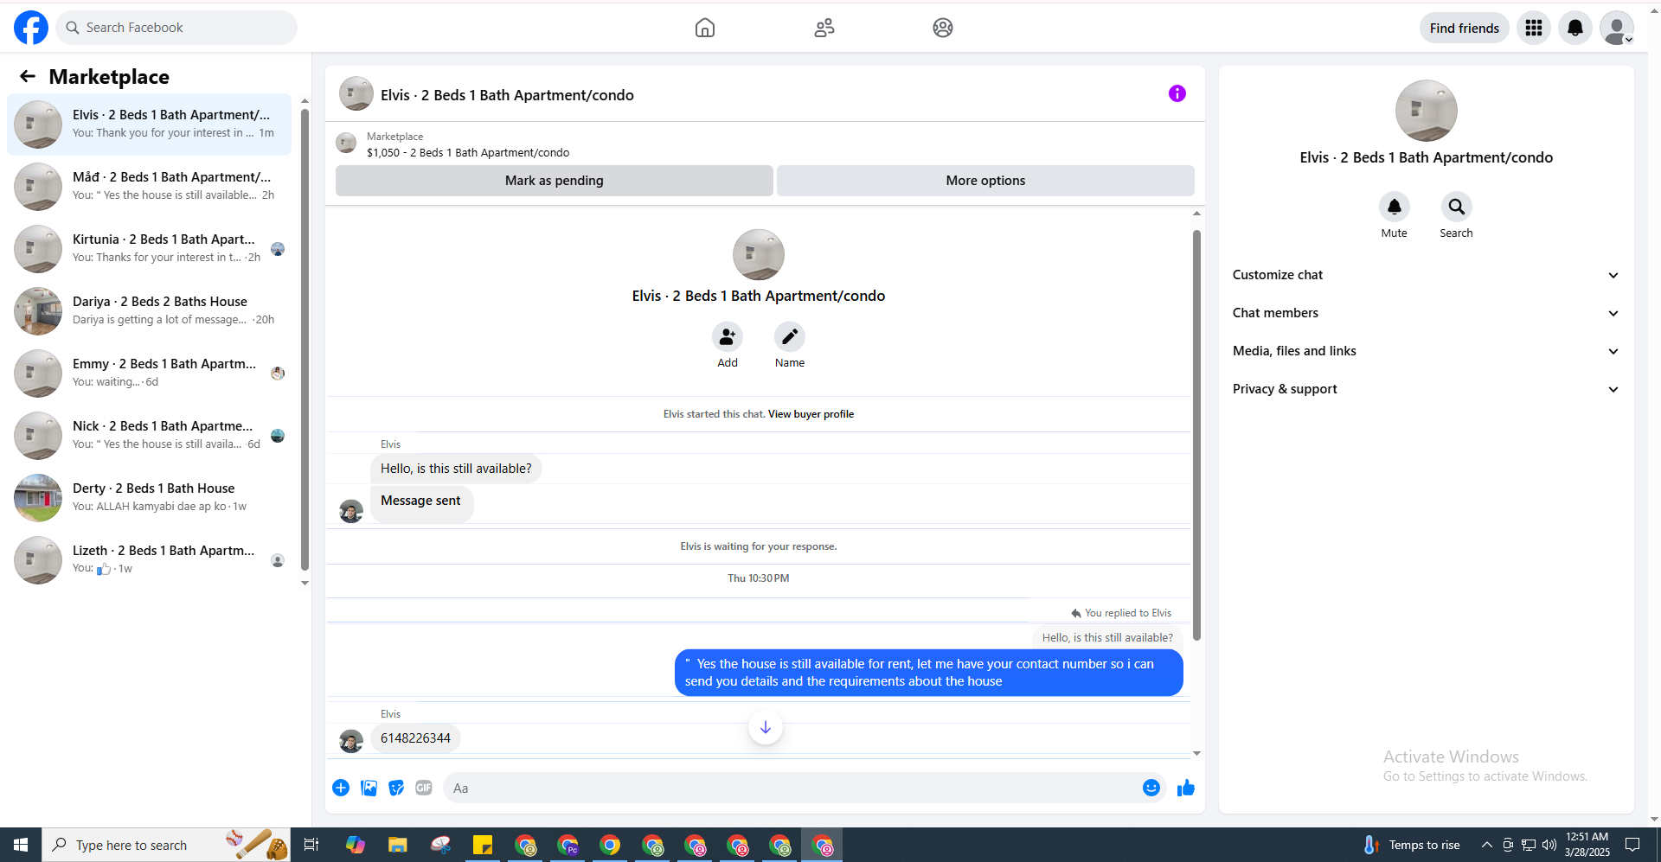The image size is (1661, 862).
Task: Open the Windows volume control
Action: (1549, 845)
